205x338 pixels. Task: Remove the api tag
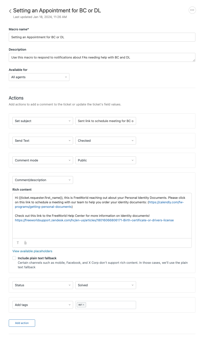(84, 305)
